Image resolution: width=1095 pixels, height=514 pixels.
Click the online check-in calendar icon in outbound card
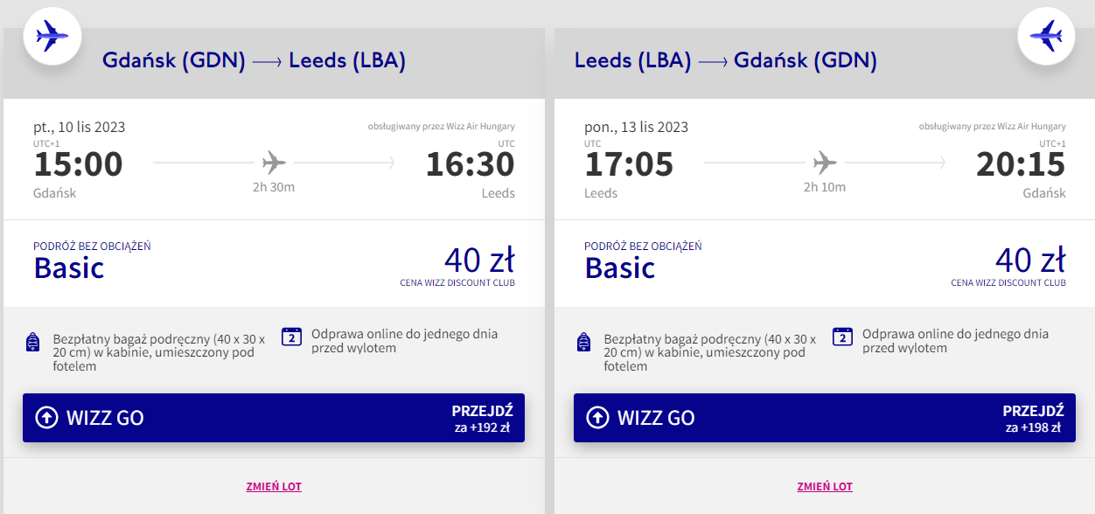tap(291, 337)
